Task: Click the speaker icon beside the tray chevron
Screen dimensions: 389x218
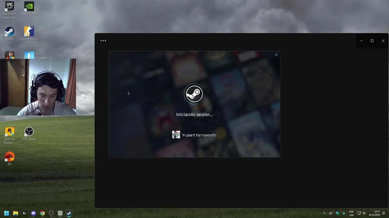Action: tap(331, 213)
